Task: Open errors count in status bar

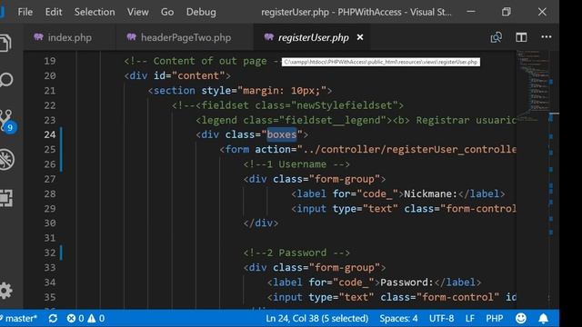Action: [75, 318]
